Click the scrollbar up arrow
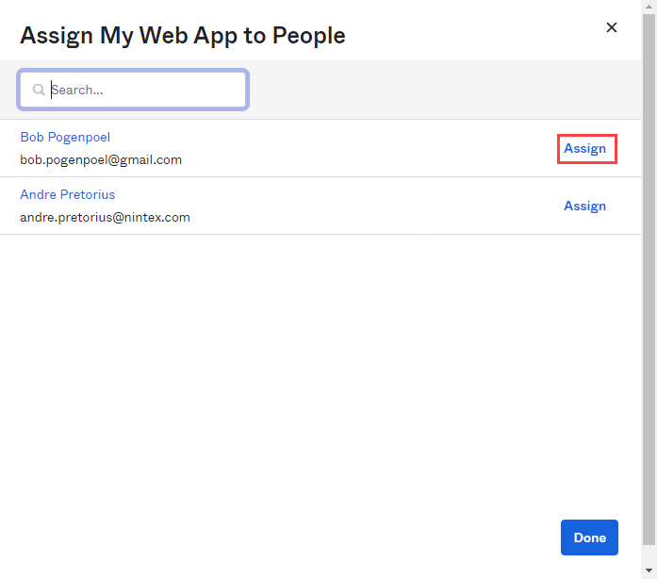Viewport: 657px width, 579px height. point(649,7)
